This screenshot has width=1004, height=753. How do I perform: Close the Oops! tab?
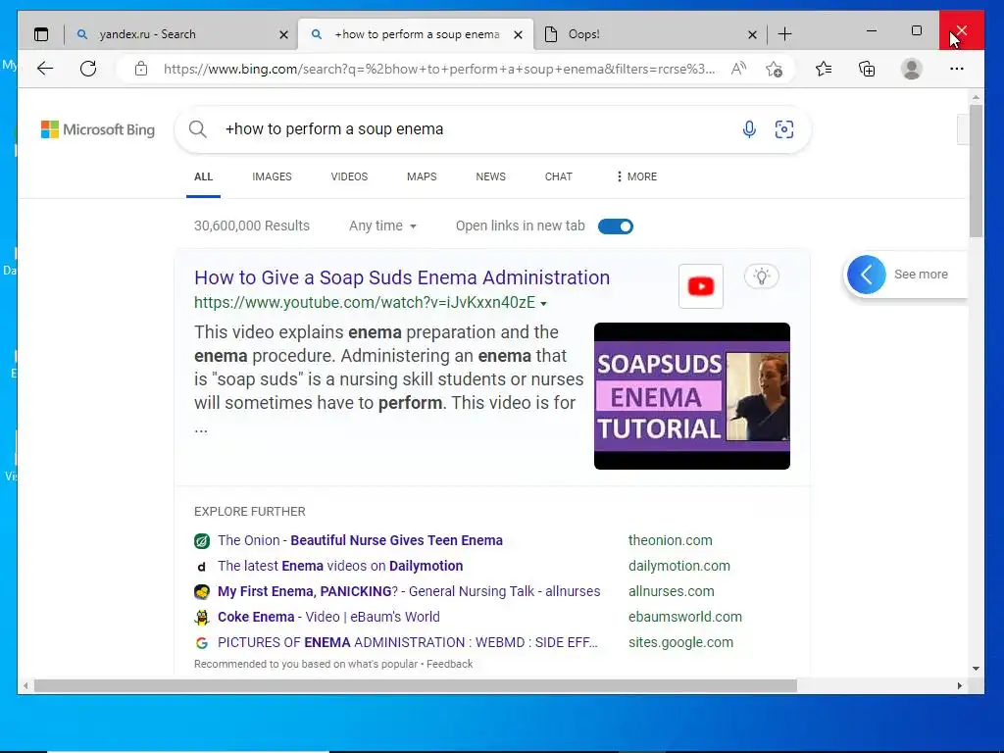point(752,34)
